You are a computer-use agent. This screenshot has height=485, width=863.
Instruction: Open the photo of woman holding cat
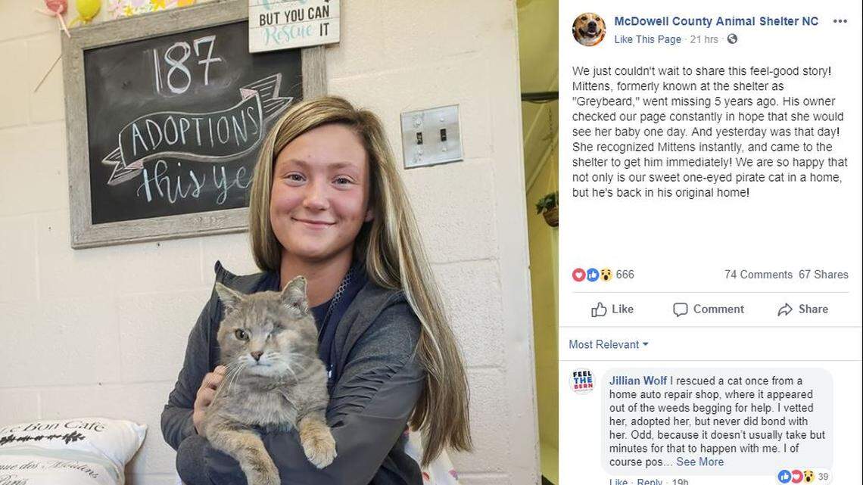point(269,242)
